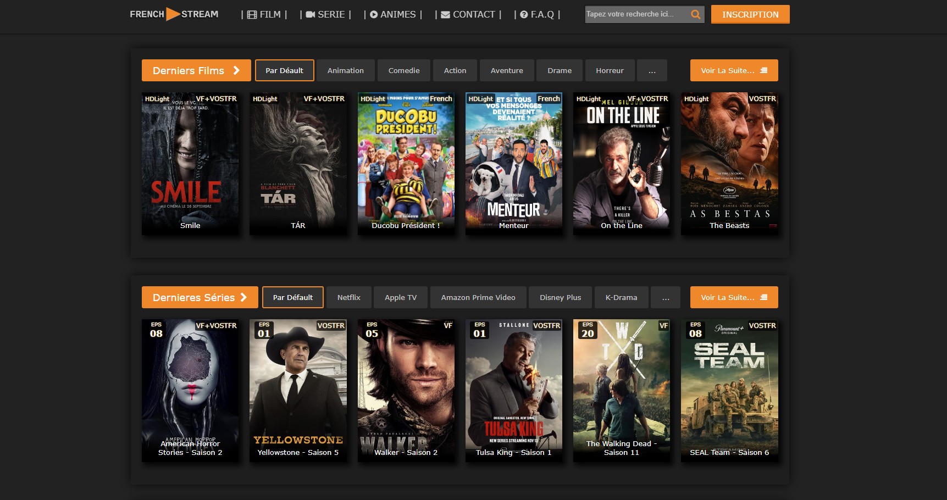This screenshot has width=947, height=500.
Task: Click the French Stream logo
Action: pos(174,14)
